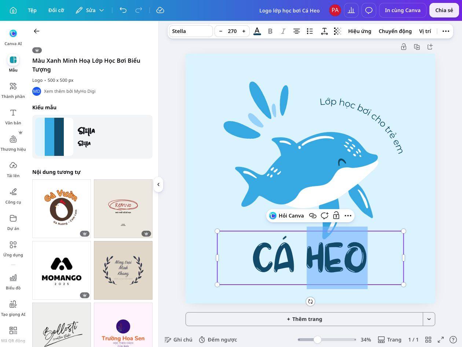Open the Hiệu ứng effects tab
Screen dimensions: 462x347
[360, 31]
